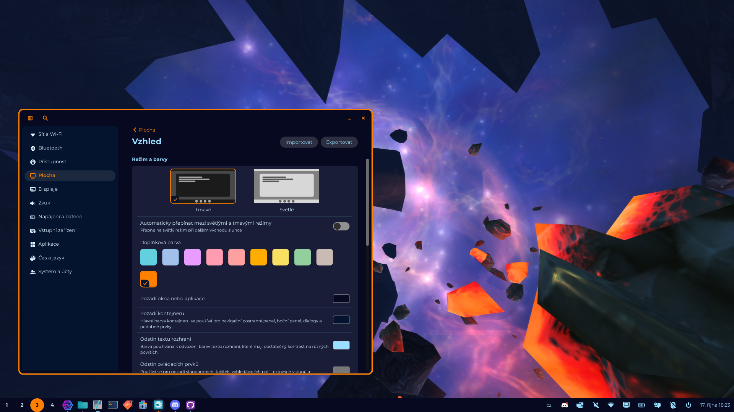Select the Světlé light mode theme
734x412 pixels.
point(286,186)
